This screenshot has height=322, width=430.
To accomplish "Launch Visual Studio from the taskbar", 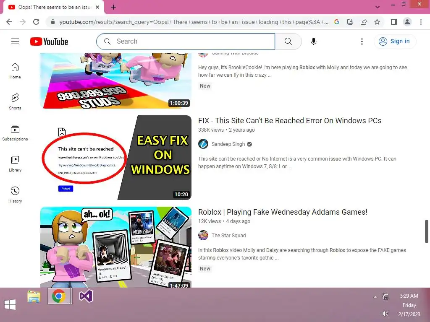I will pyautogui.click(x=86, y=296).
